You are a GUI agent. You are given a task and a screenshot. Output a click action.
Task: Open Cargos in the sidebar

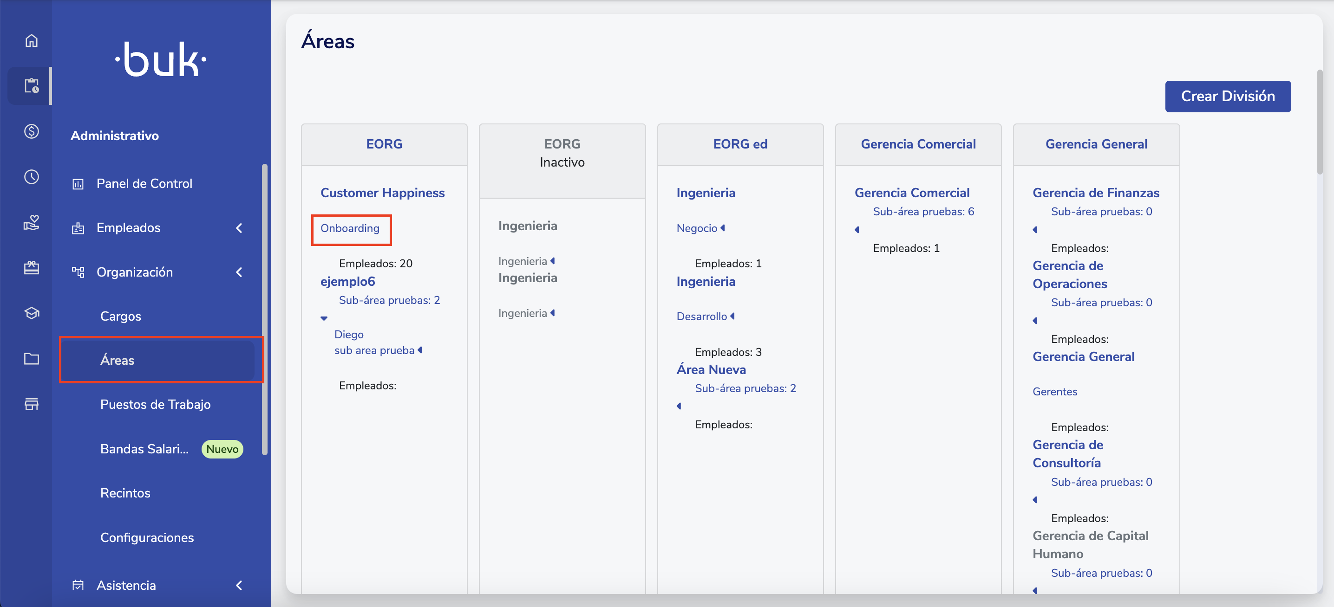coord(120,316)
